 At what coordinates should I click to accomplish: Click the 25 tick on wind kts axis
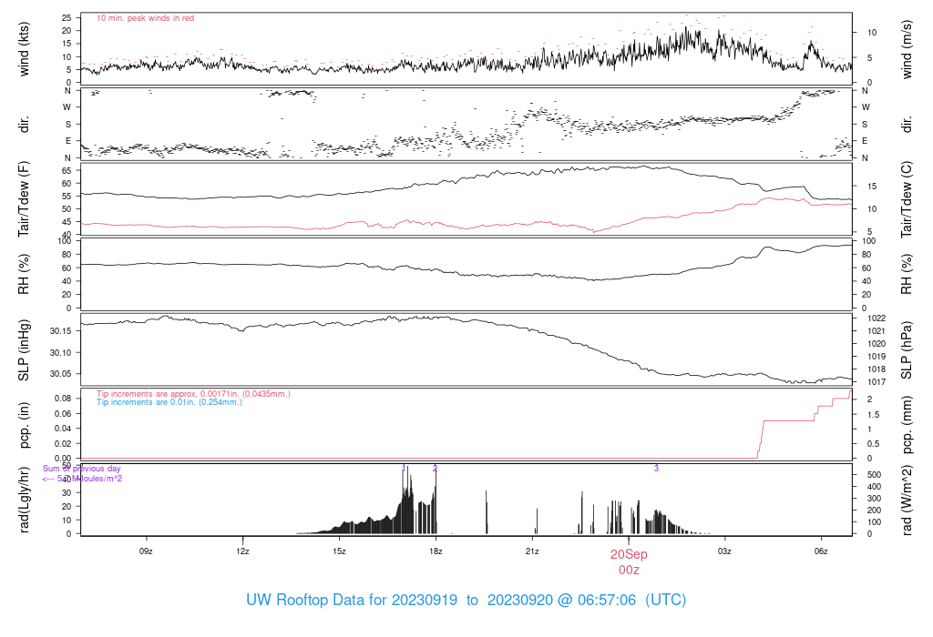(x=67, y=18)
